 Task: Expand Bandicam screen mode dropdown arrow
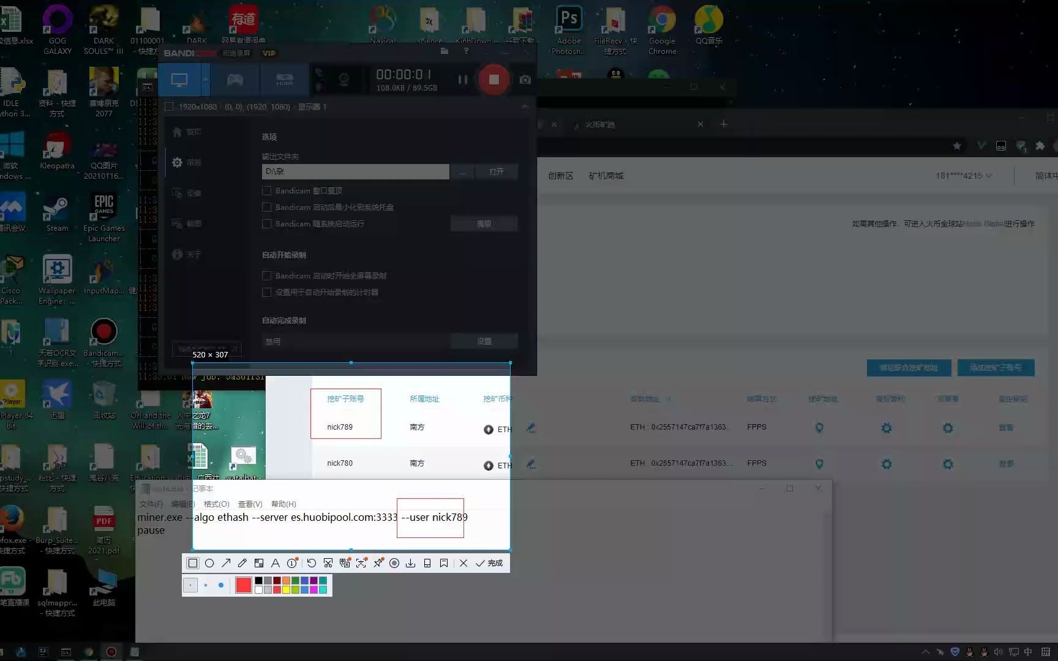206,80
